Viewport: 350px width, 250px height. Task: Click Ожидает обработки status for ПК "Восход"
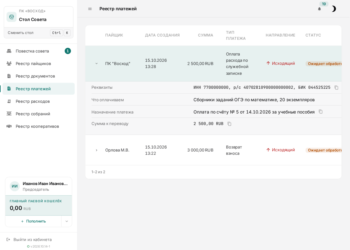click(323, 64)
